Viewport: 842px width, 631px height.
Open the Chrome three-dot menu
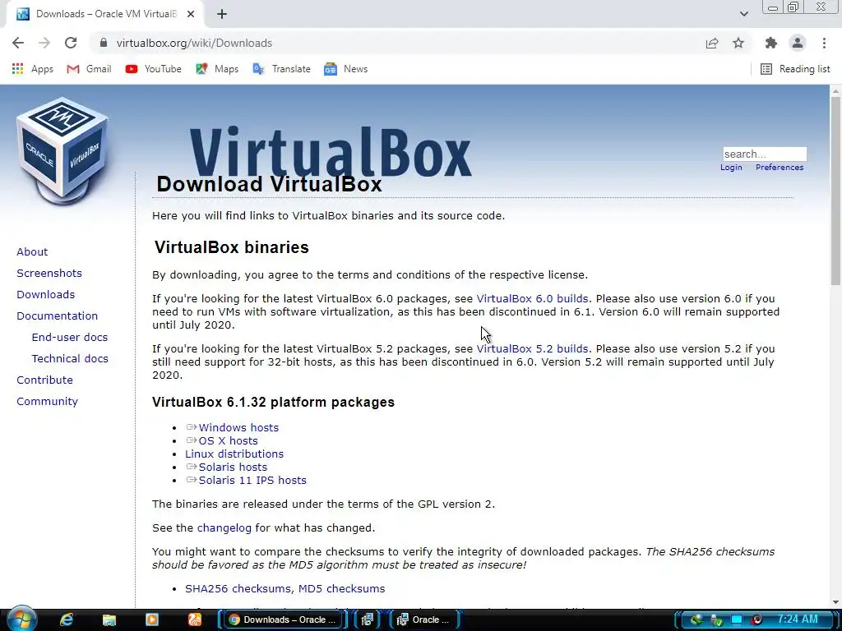pyautogui.click(x=824, y=43)
